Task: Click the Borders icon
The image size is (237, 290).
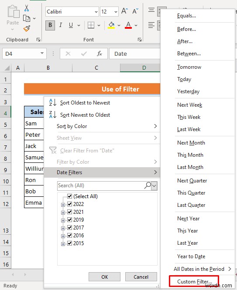Action: [91, 25]
